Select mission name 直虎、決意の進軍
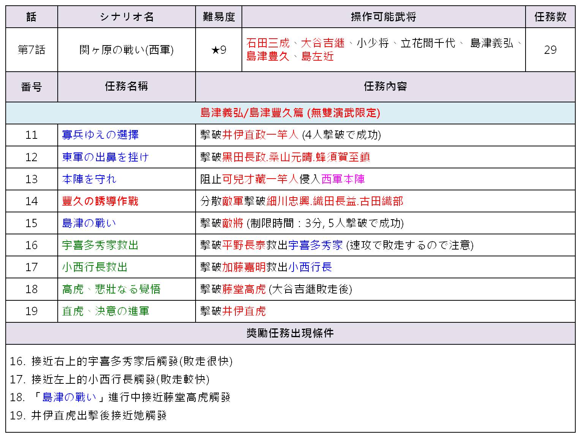 (x=106, y=311)
